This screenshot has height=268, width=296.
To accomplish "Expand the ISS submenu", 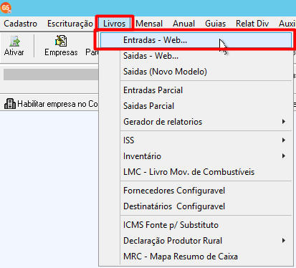I will click(x=196, y=140).
